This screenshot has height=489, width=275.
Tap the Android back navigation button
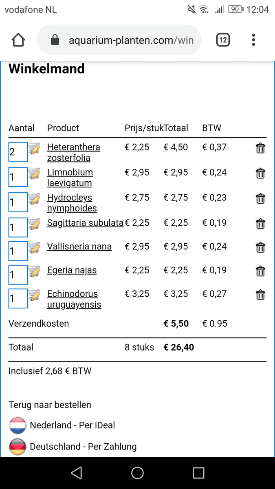tap(76, 473)
